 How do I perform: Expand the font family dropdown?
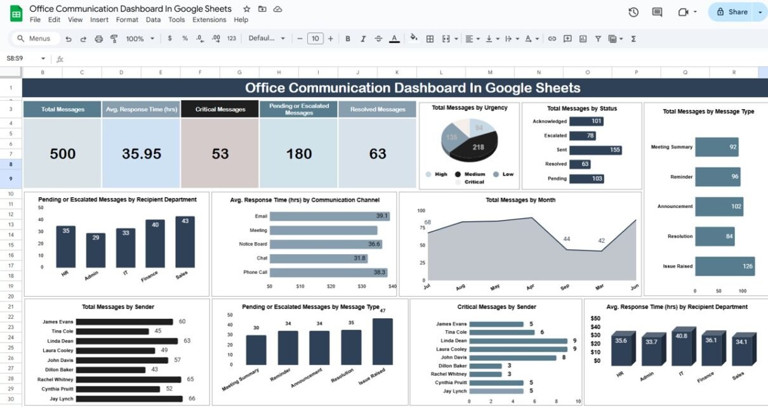point(267,39)
